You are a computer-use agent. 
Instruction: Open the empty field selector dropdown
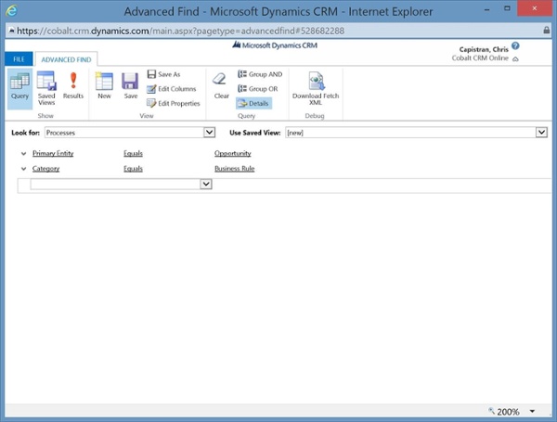[206, 185]
